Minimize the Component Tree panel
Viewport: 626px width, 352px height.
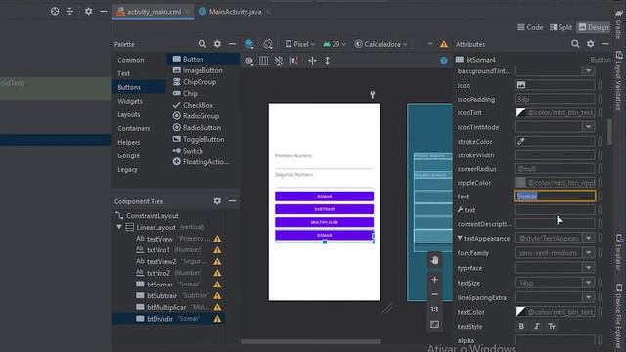tap(232, 201)
